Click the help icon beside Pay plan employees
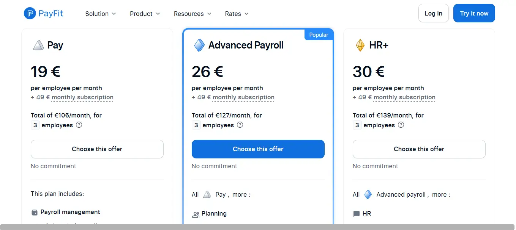 [79, 125]
